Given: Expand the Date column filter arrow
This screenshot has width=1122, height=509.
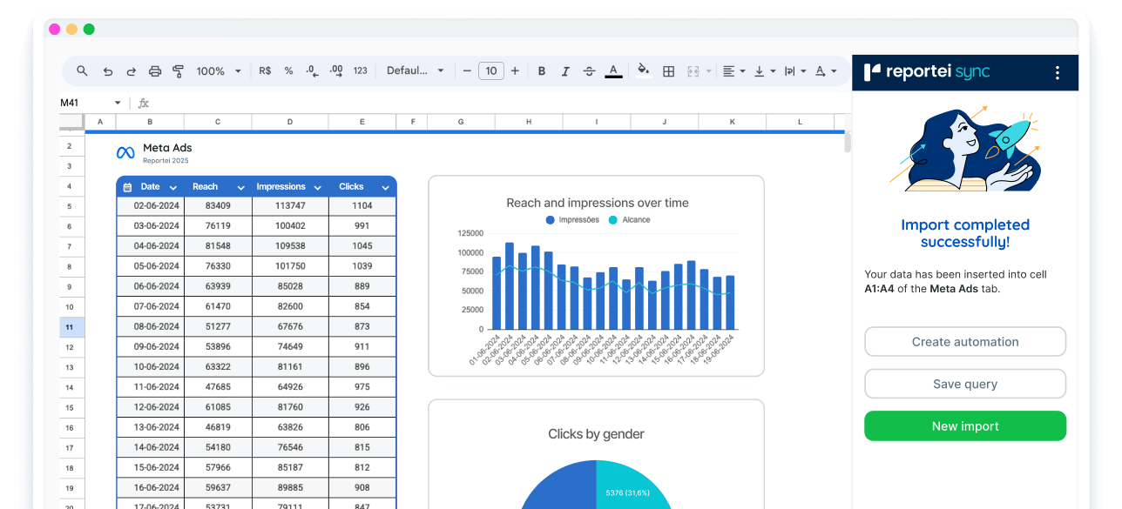Looking at the screenshot, I should coord(172,187).
